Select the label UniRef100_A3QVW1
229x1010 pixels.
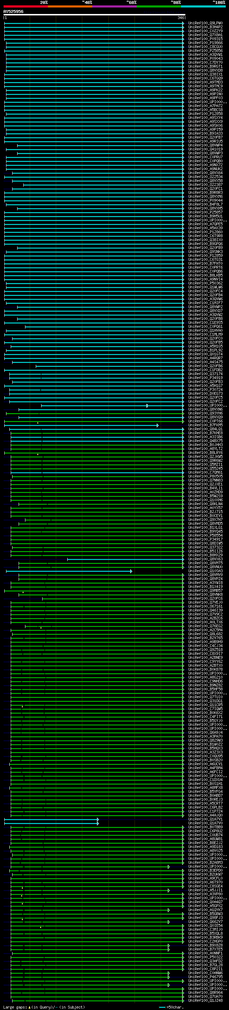[x=205, y=54]
